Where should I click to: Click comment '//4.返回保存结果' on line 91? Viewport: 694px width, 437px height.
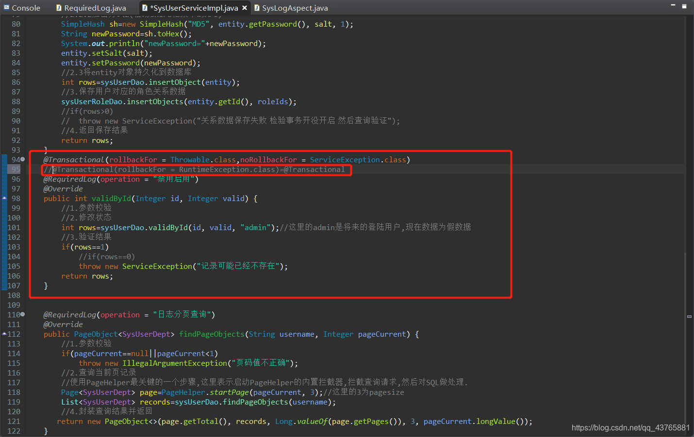click(x=95, y=130)
